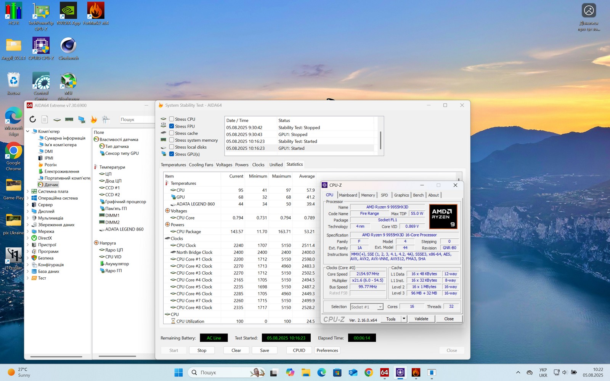Open FurMark2 x64 desktop icon

point(96,14)
